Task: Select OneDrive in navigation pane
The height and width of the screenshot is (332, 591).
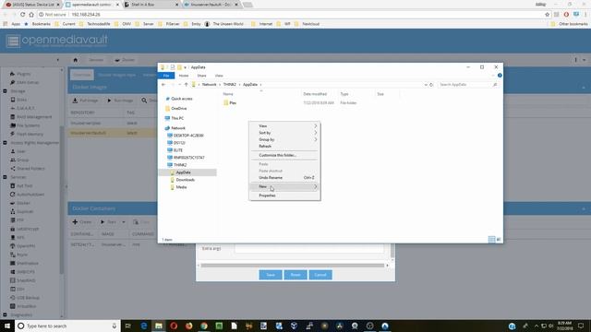Action: click(x=178, y=109)
